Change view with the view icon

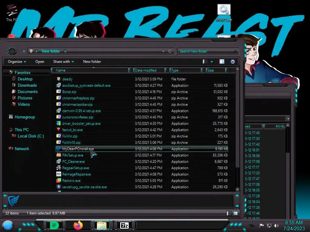point(205,62)
